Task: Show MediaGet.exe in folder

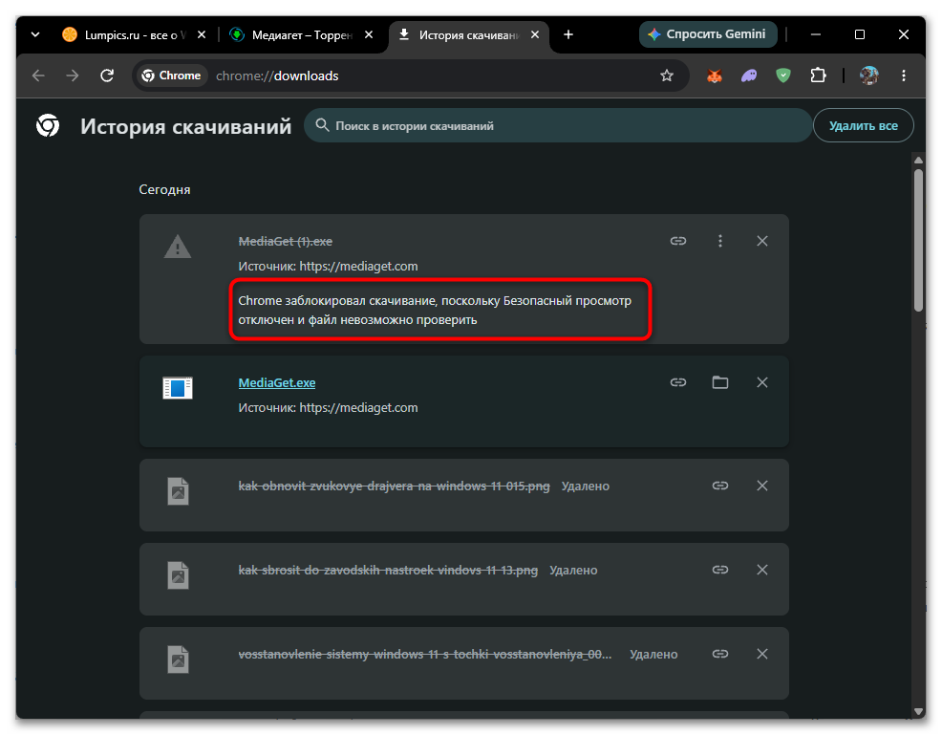Action: coord(720,382)
